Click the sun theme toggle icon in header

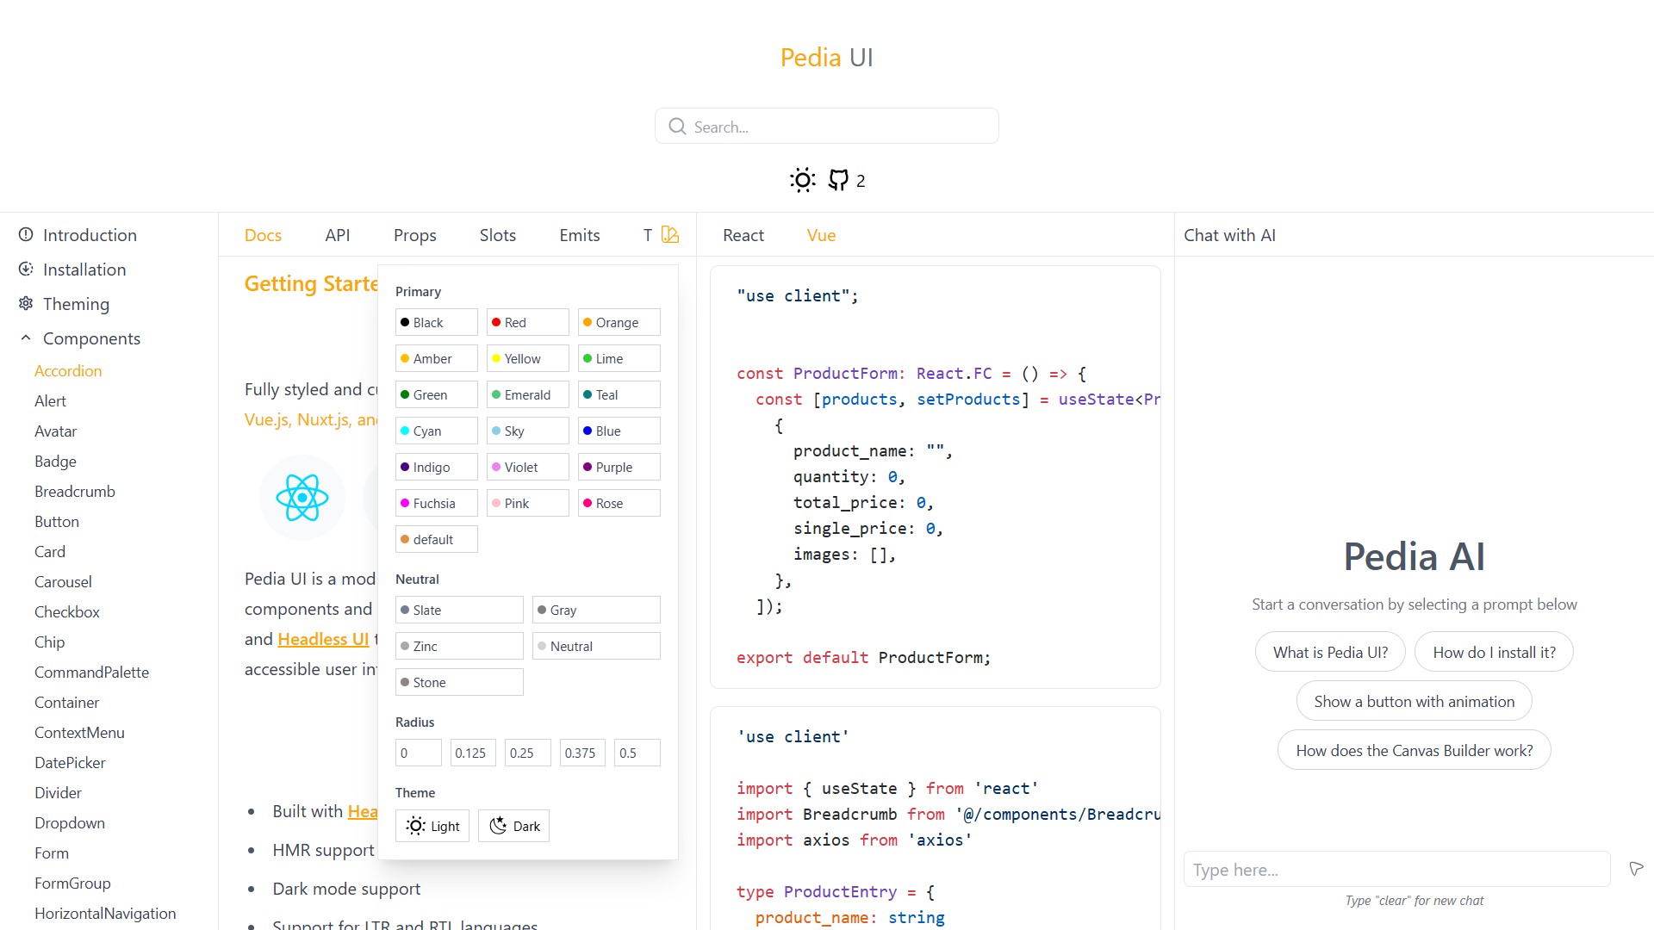point(802,180)
